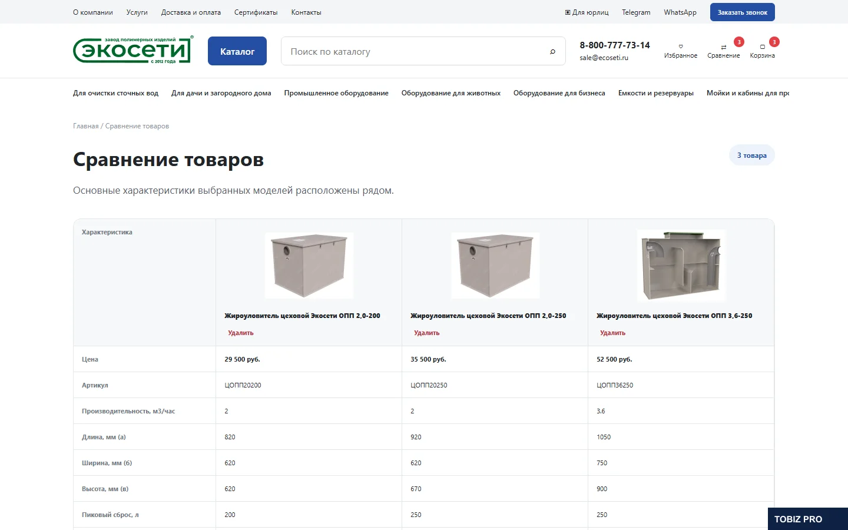
Task: Click the article ЦОПП20250
Action: point(429,385)
